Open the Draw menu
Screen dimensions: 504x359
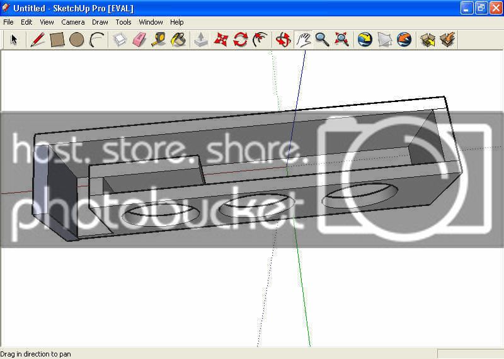(100, 22)
